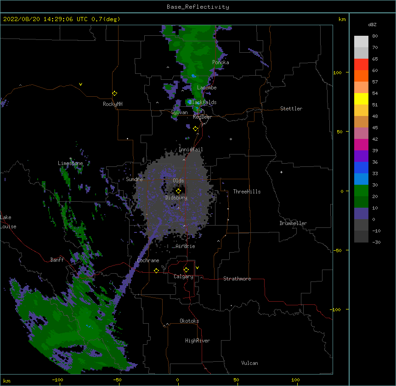Click the RedDeer city label

point(202,117)
